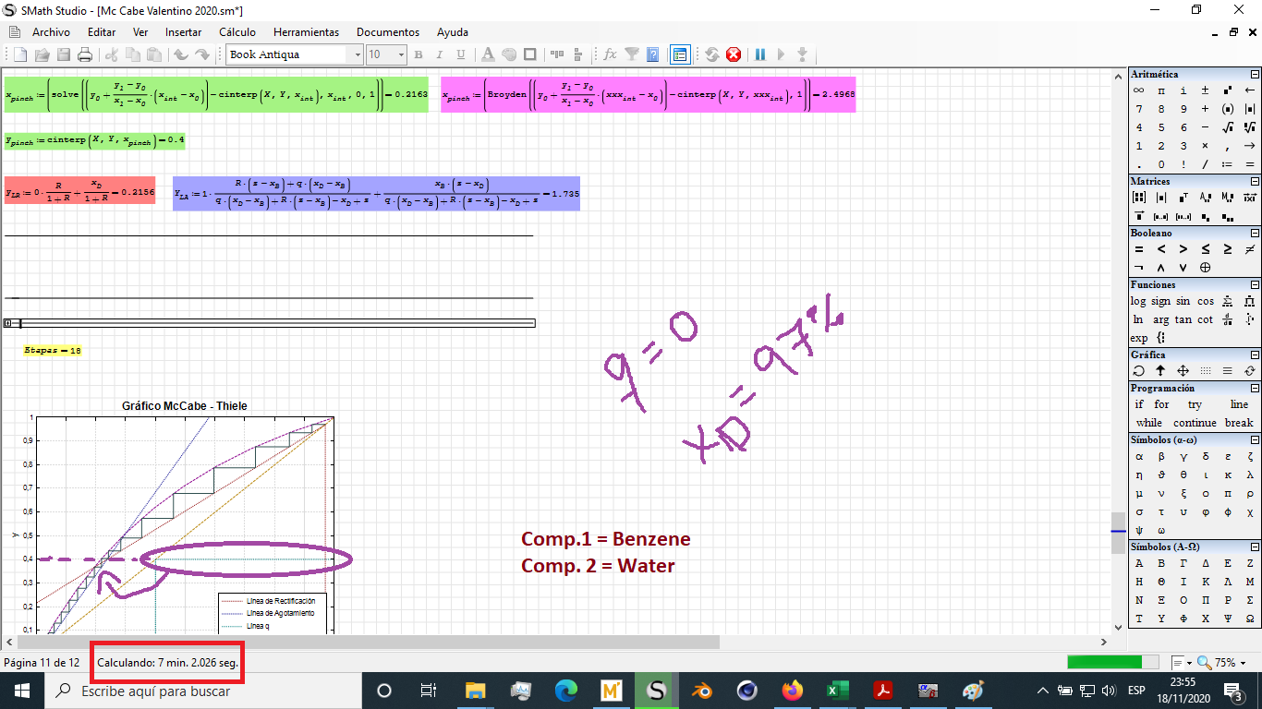Click the red stop calculation icon
1262x709 pixels.
tap(734, 54)
